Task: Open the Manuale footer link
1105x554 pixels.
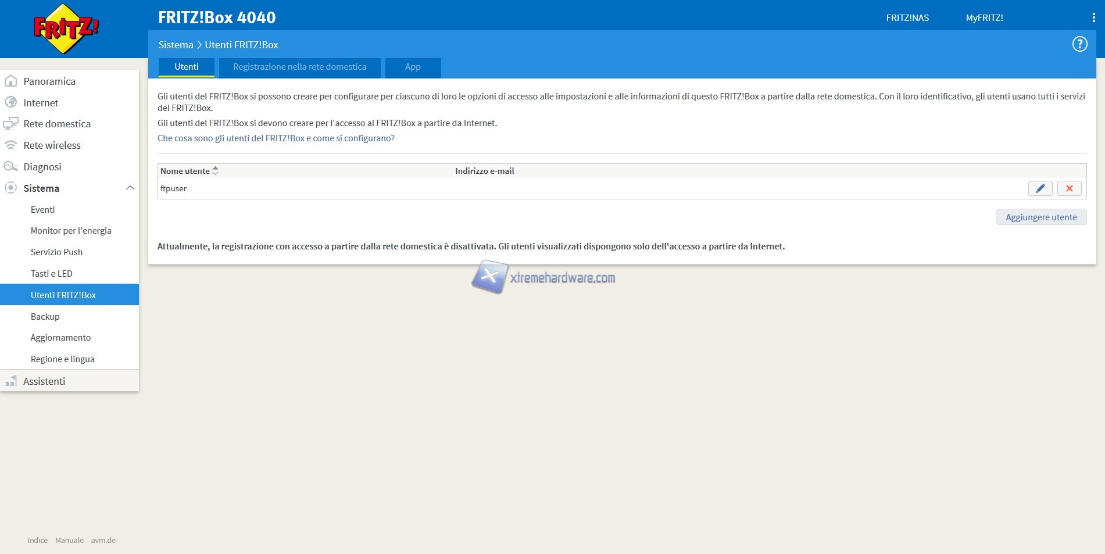Action: tap(69, 541)
